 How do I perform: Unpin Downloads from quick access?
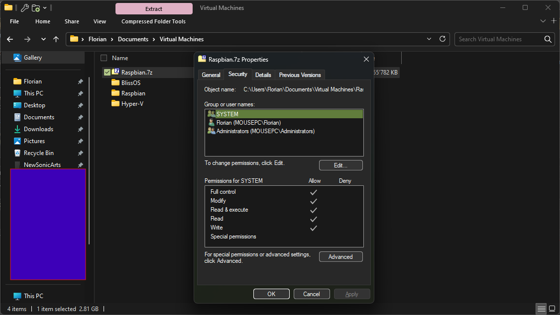tap(80, 129)
